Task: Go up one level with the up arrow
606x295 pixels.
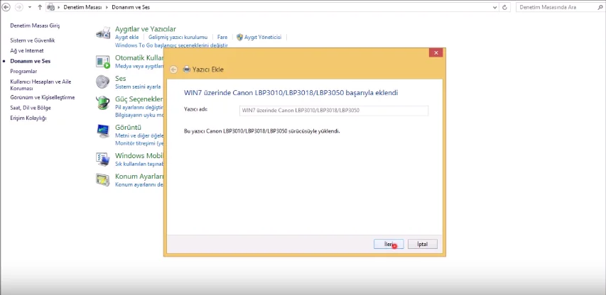Action: (40, 7)
